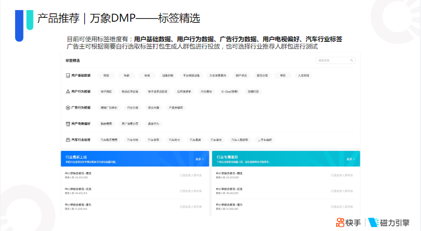Screen dimensions: 421x231
Task: Select the 学历 tag
Action: (283, 76)
